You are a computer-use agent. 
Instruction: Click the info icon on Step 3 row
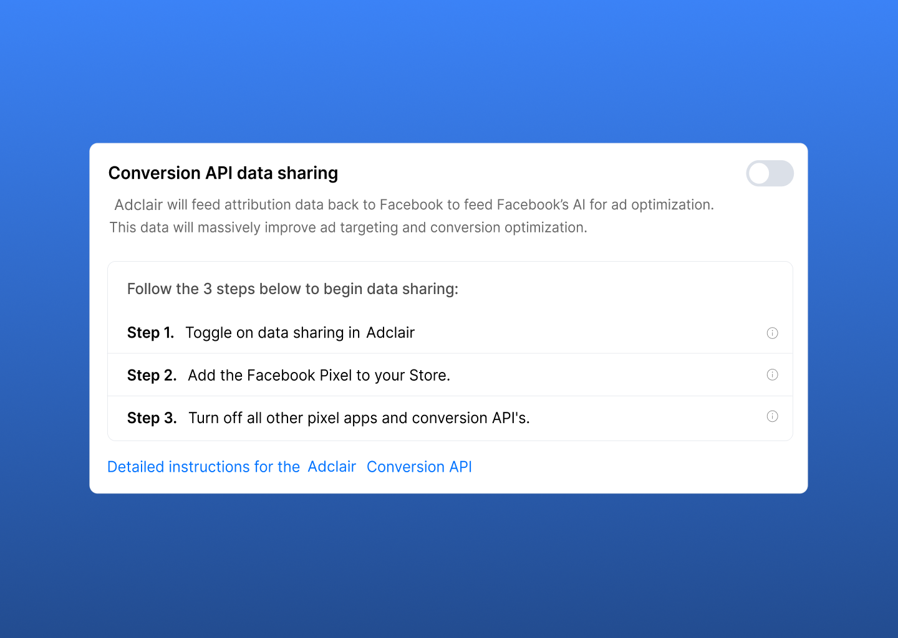click(x=772, y=416)
